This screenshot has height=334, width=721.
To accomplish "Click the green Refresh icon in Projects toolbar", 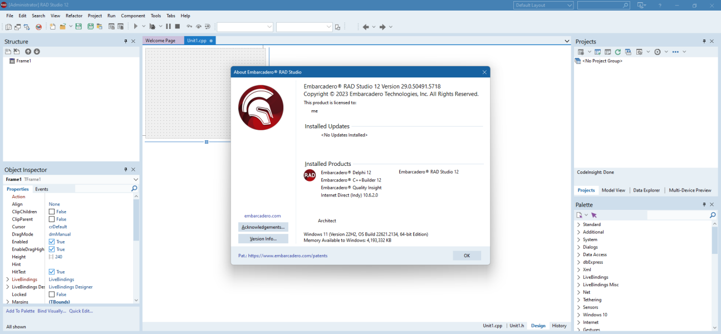I will coord(618,52).
